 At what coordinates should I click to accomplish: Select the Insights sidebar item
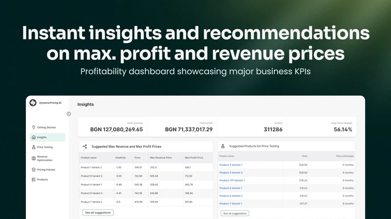[47, 137]
